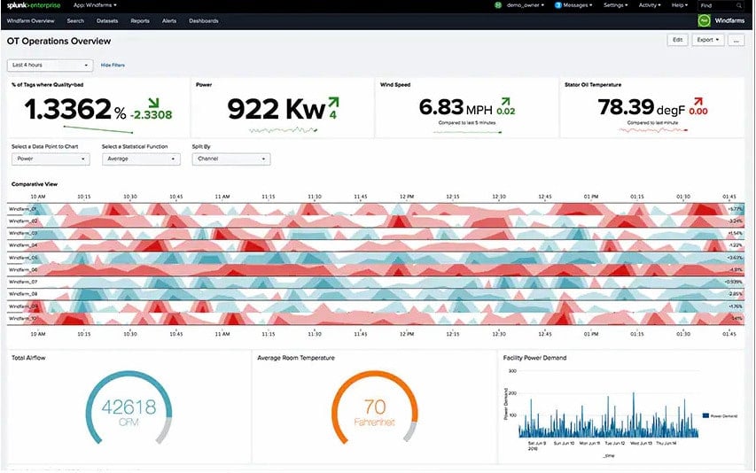Open the Messages dropdown

[x=578, y=5]
